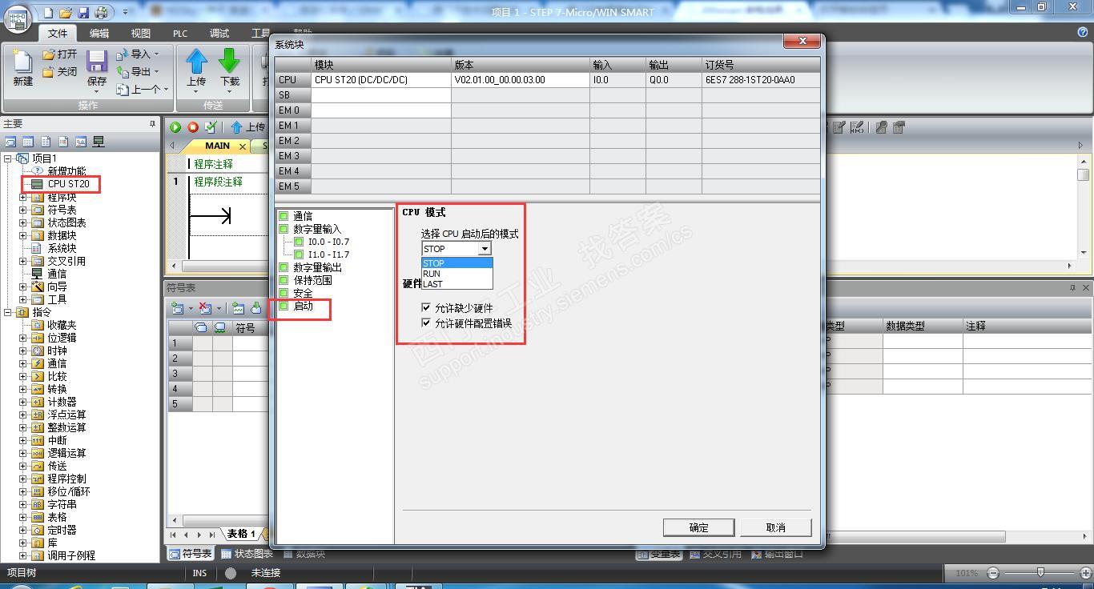Screen dimensions: 1094x589
Task: Expand the 程序块 tree node
Action: pyautogui.click(x=22, y=197)
